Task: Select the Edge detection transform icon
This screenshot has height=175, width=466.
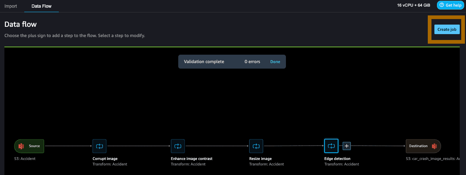Action: tap(331, 146)
